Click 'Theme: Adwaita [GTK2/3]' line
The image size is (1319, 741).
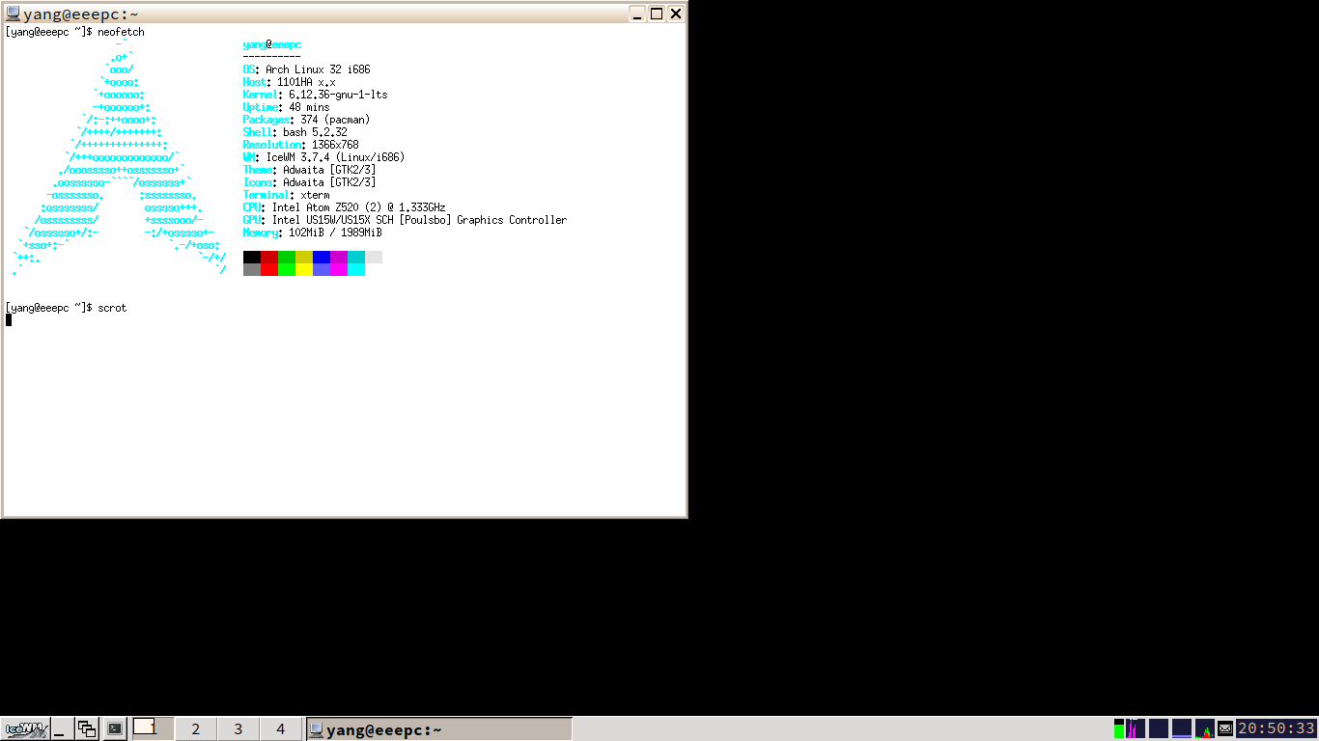310,170
